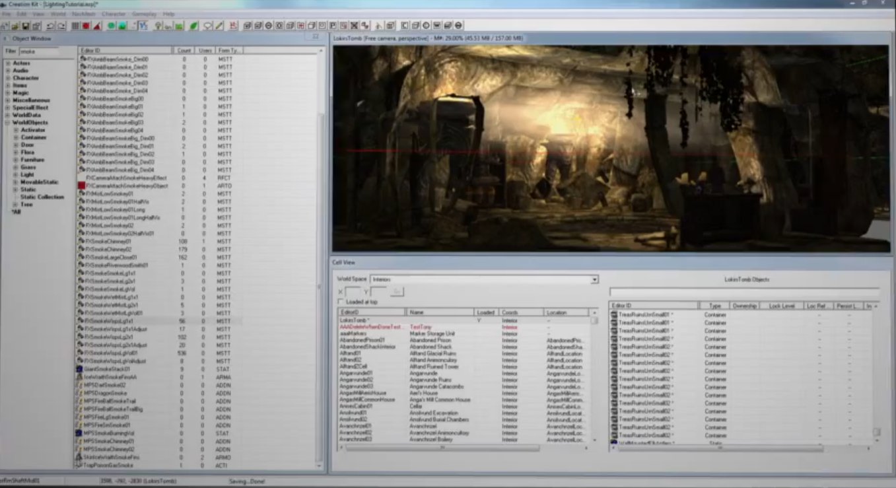This screenshot has height=488, width=896.
Task: Select the MovableStatic tree item
Action: pos(39,182)
